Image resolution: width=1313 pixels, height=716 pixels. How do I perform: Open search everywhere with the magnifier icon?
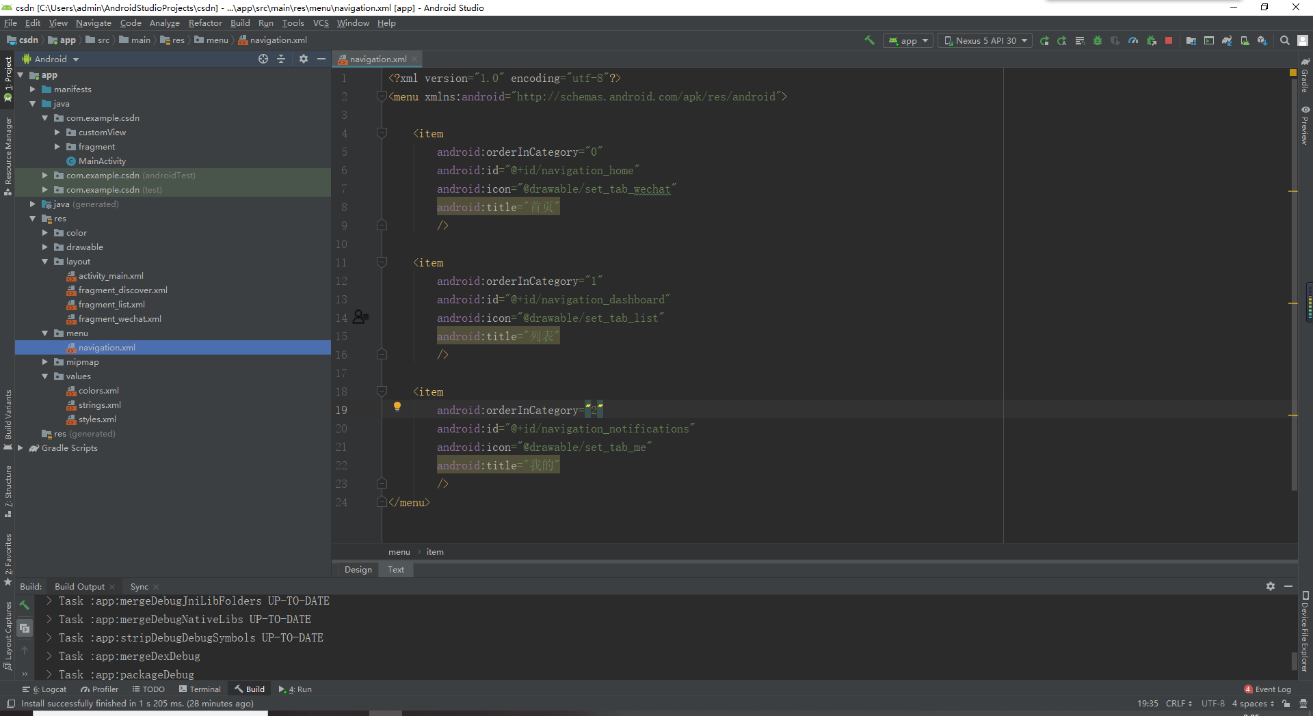click(1285, 40)
